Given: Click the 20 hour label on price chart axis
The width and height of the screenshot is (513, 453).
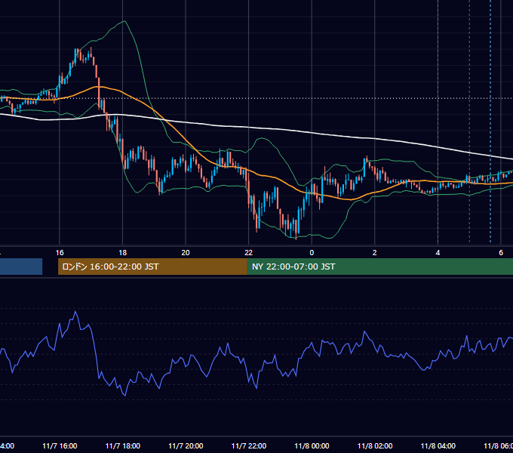Looking at the screenshot, I should (x=186, y=253).
